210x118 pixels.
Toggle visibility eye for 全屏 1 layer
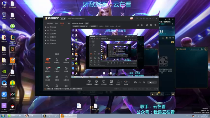pyautogui.click(x=45, y=34)
